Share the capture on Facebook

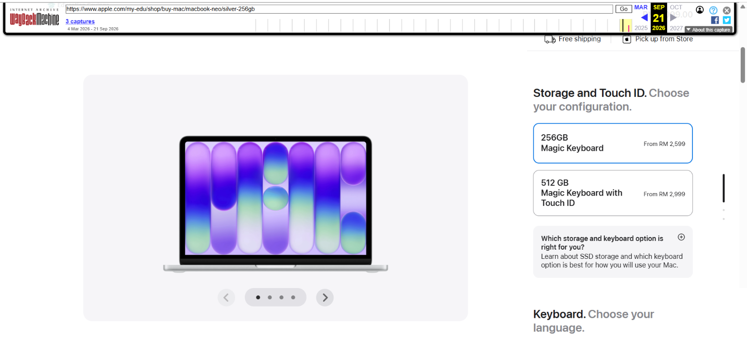pos(715,20)
